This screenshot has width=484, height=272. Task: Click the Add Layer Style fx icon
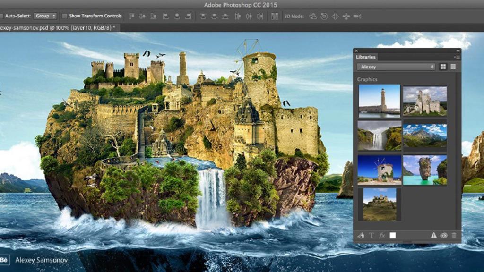[x=382, y=235]
